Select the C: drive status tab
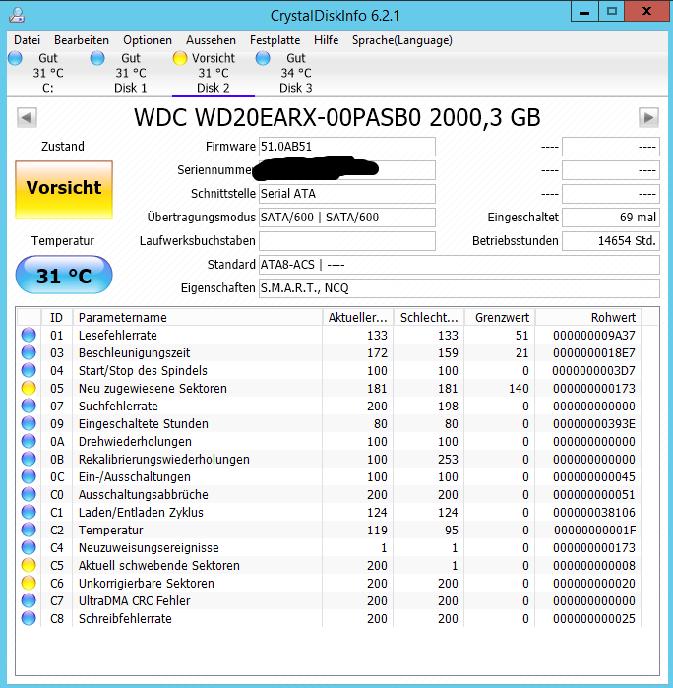673x688 pixels. tap(48, 73)
